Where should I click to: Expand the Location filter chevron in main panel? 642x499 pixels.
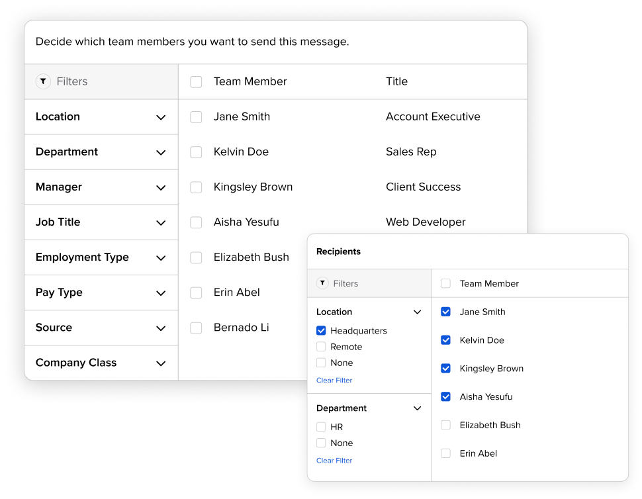pyautogui.click(x=161, y=118)
